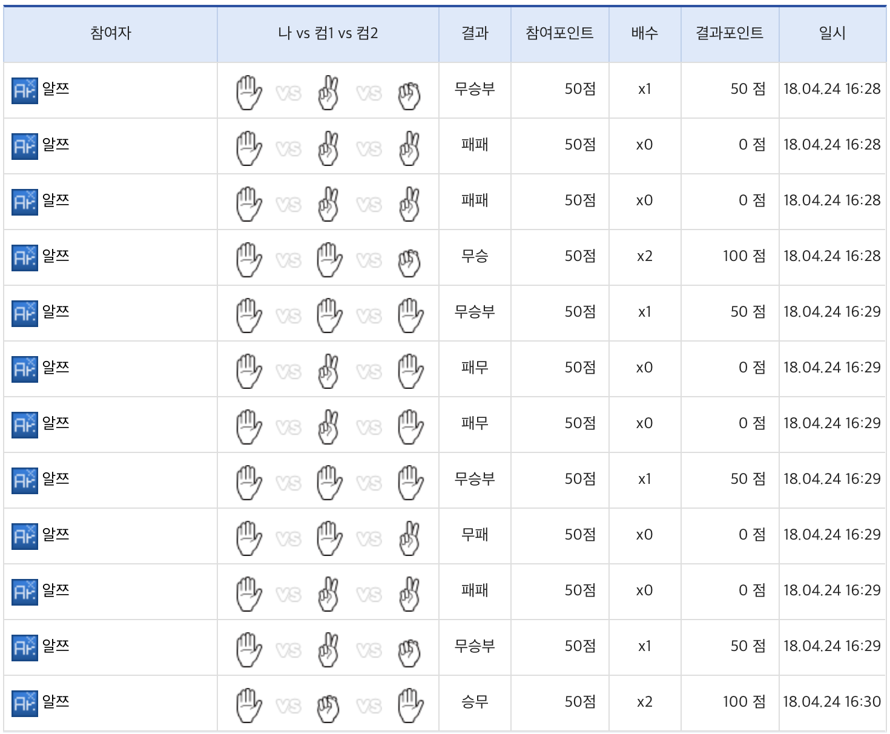Viewport: 890px width, 734px height.
Task: Click the 결과포인트 column header
Action: point(730,33)
